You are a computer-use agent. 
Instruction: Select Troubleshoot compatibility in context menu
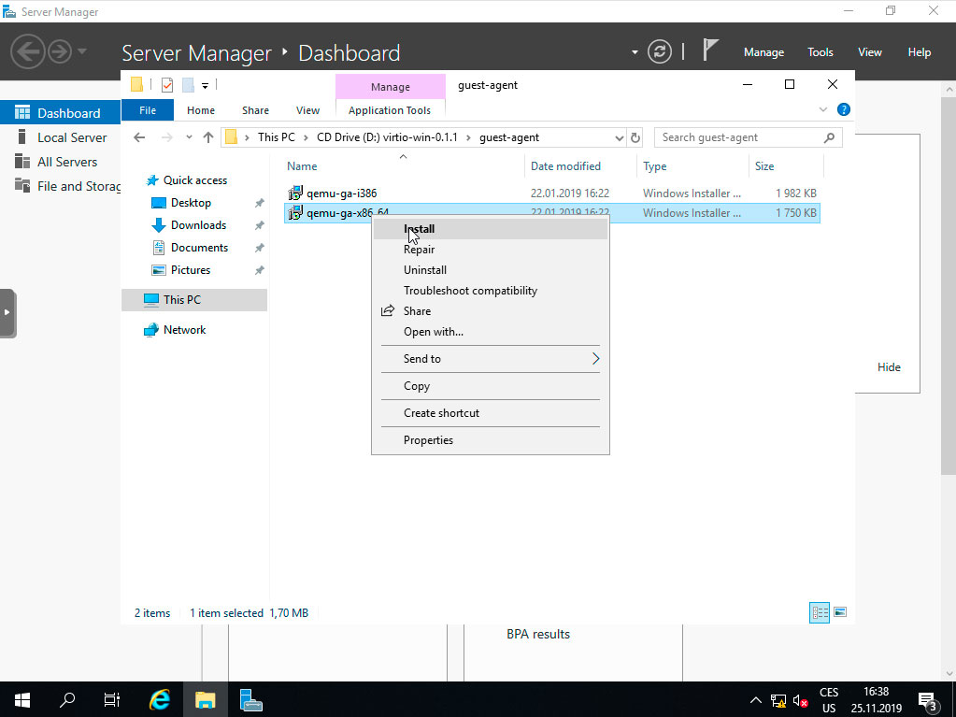point(470,290)
